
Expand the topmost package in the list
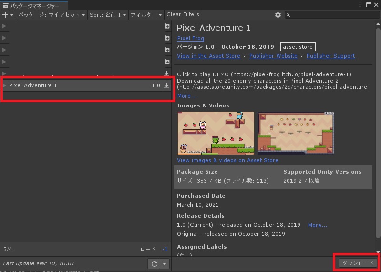tap(5, 26)
